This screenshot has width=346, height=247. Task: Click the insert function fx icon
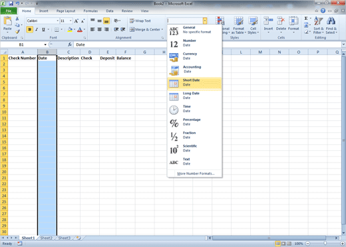click(x=70, y=44)
